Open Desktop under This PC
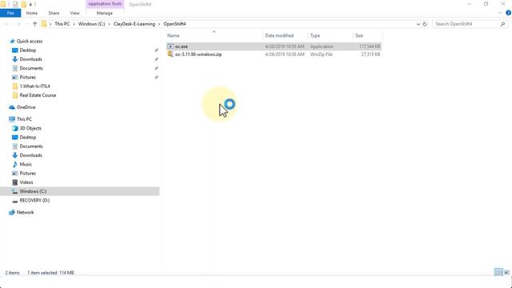The width and height of the screenshot is (512, 288). (x=28, y=138)
